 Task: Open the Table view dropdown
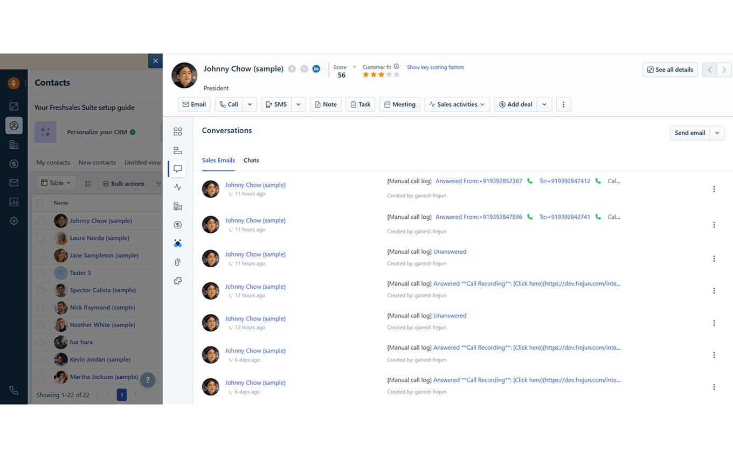pos(56,183)
